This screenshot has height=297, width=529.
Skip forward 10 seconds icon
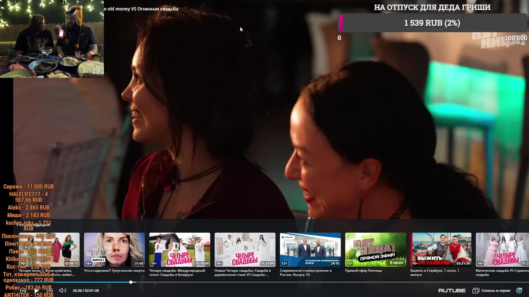pyautogui.click(x=50, y=290)
